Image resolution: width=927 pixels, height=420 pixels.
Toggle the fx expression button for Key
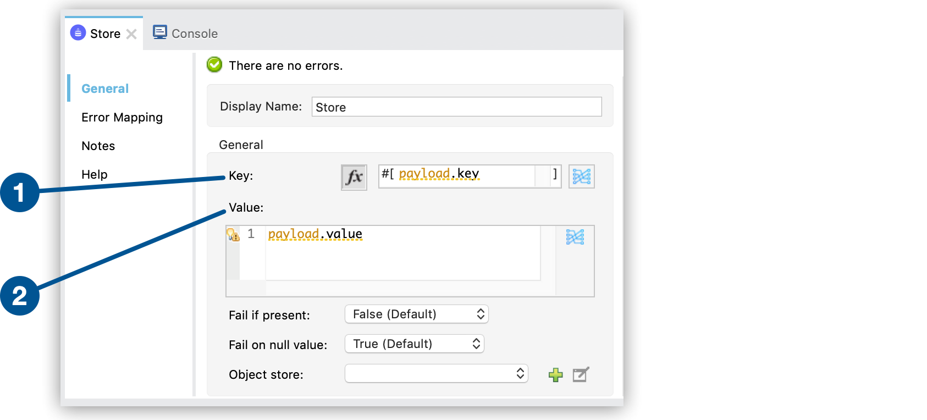[x=354, y=177]
